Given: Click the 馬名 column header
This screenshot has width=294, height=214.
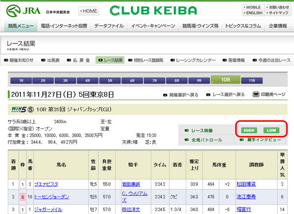Looking at the screenshot, I should tap(61, 165).
